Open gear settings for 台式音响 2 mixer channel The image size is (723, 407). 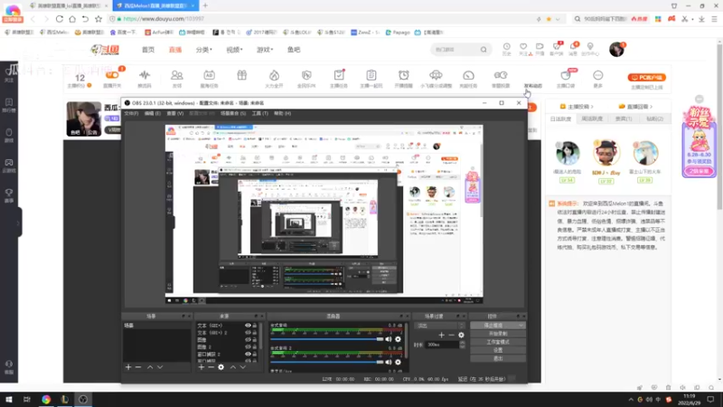click(x=398, y=363)
